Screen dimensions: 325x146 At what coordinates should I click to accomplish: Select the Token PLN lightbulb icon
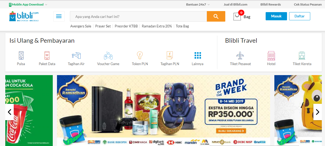140,55
